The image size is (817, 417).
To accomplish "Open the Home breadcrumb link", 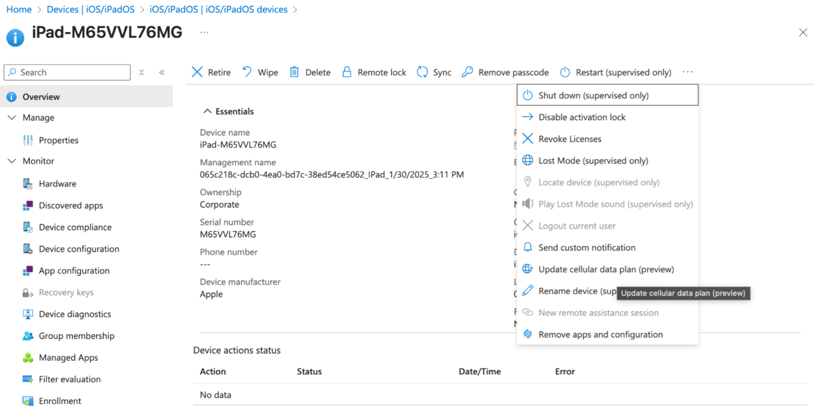I will (x=19, y=10).
